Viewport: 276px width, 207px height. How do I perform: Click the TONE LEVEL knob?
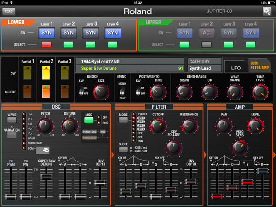[x=260, y=92]
